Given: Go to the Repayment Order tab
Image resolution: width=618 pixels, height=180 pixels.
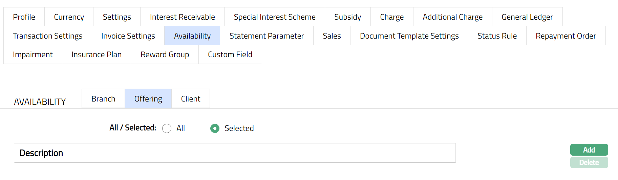Looking at the screenshot, I should 566,36.
